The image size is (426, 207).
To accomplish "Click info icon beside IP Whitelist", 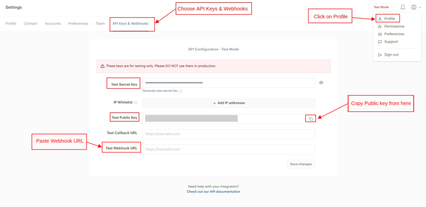I will coord(136,103).
